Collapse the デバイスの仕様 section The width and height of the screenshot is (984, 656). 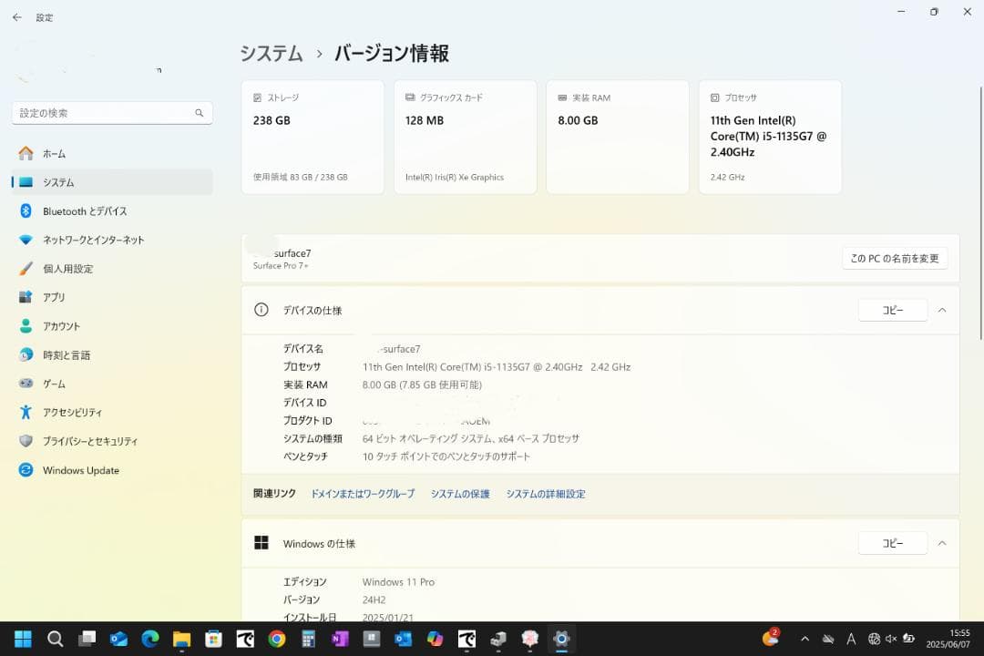pos(942,310)
